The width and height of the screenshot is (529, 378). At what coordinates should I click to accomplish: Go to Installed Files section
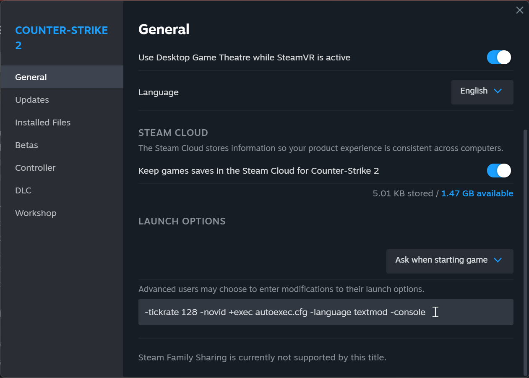pyautogui.click(x=43, y=123)
